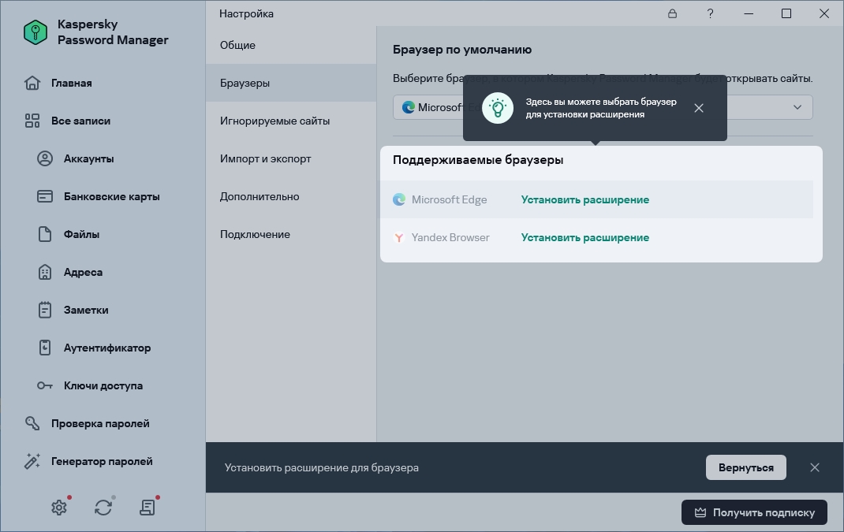Click the Yandex Browser row icon
The image size is (844, 532).
tap(399, 237)
